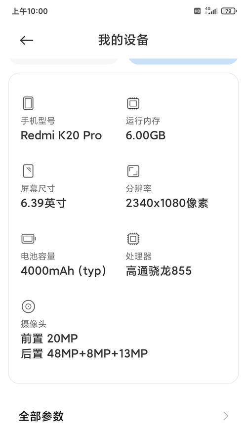The width and height of the screenshot is (247, 428).
Task: Click the 后置 48MP+8MP+13MP camera text
Action: click(x=84, y=353)
